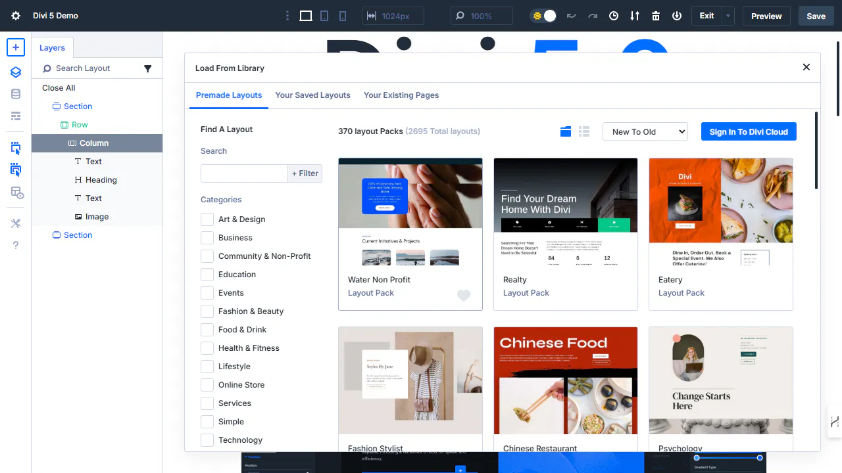The image size is (842, 473).
Task: Switch to desktop view icon
Action: (306, 16)
